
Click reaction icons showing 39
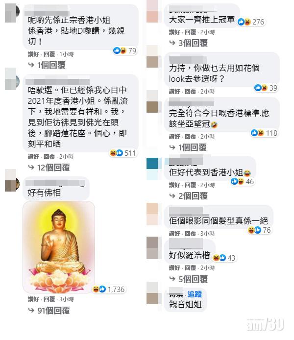(266, 88)
